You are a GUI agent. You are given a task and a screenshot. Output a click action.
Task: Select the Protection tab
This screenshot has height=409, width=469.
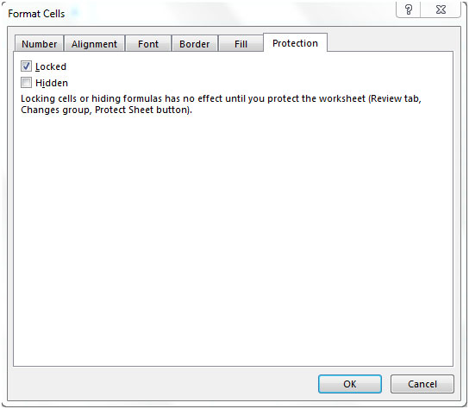pyautogui.click(x=295, y=43)
